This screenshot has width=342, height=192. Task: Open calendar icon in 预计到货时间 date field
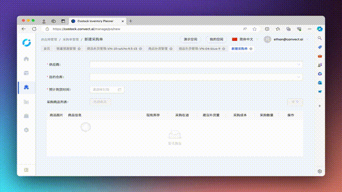click(120, 90)
